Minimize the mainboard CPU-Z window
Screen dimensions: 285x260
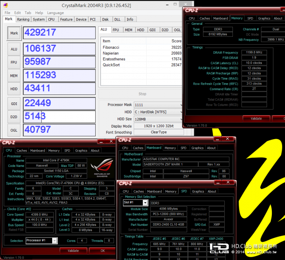pyautogui.click(x=217, y=139)
